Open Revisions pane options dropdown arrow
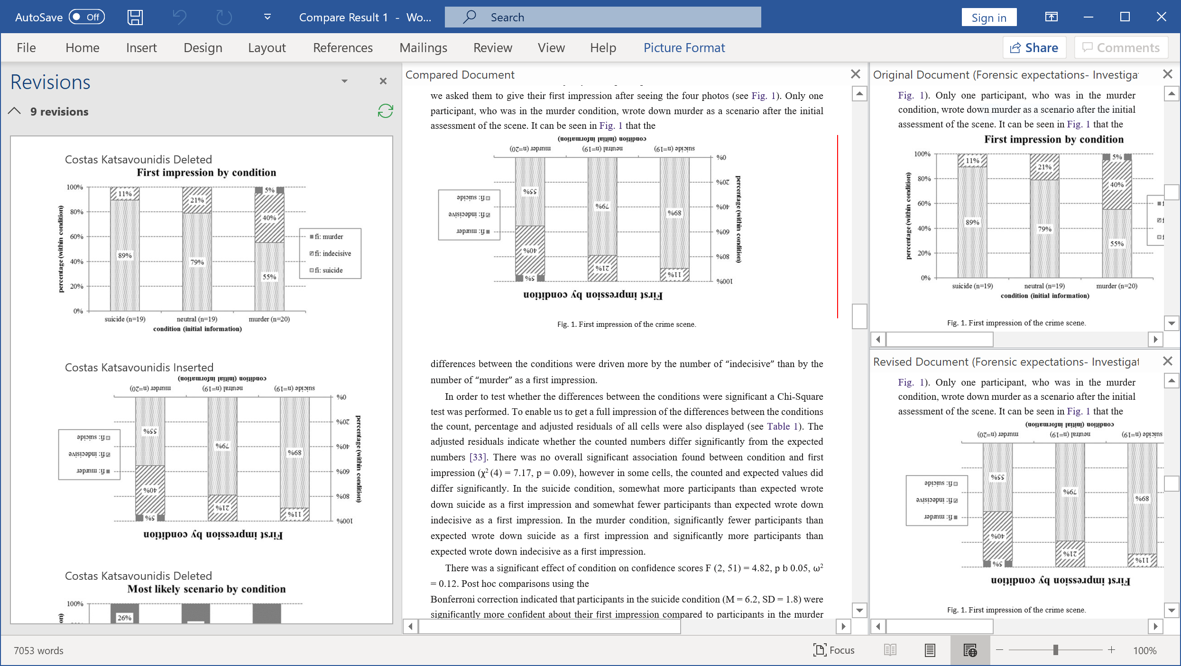Image resolution: width=1181 pixels, height=666 pixels. pos(344,81)
